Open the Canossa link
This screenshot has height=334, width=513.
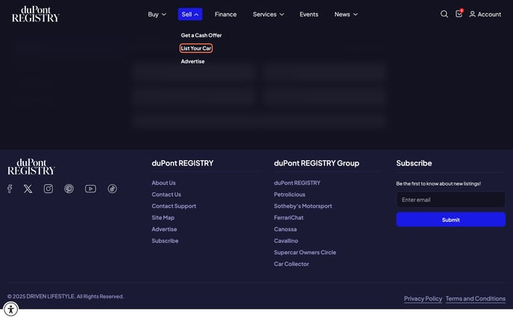coord(286,230)
